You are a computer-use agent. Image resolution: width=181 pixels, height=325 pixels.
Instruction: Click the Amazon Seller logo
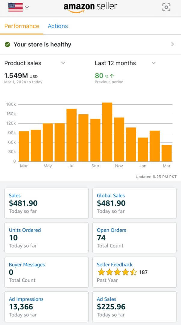coord(90,7)
